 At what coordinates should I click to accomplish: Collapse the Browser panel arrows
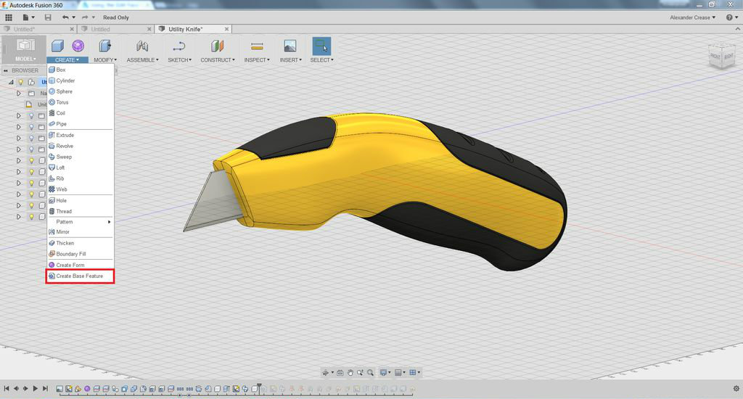point(6,70)
